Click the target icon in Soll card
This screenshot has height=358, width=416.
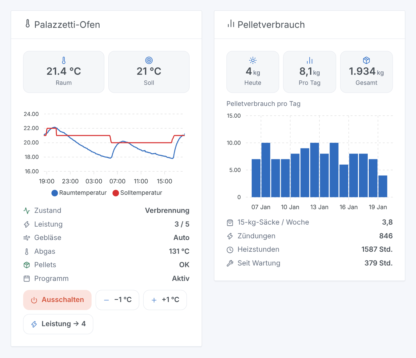(x=149, y=60)
